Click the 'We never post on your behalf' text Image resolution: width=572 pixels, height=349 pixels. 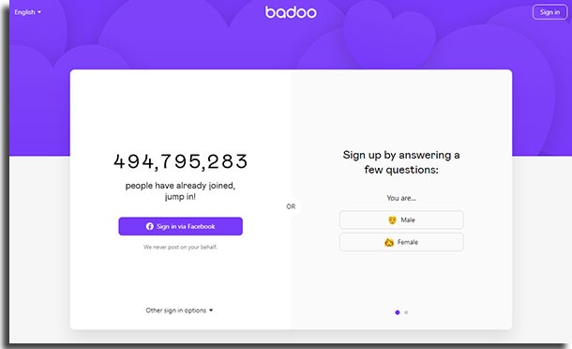[x=180, y=247]
